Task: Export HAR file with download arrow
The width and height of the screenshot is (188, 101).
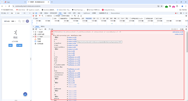Action: click(x=81, y=16)
